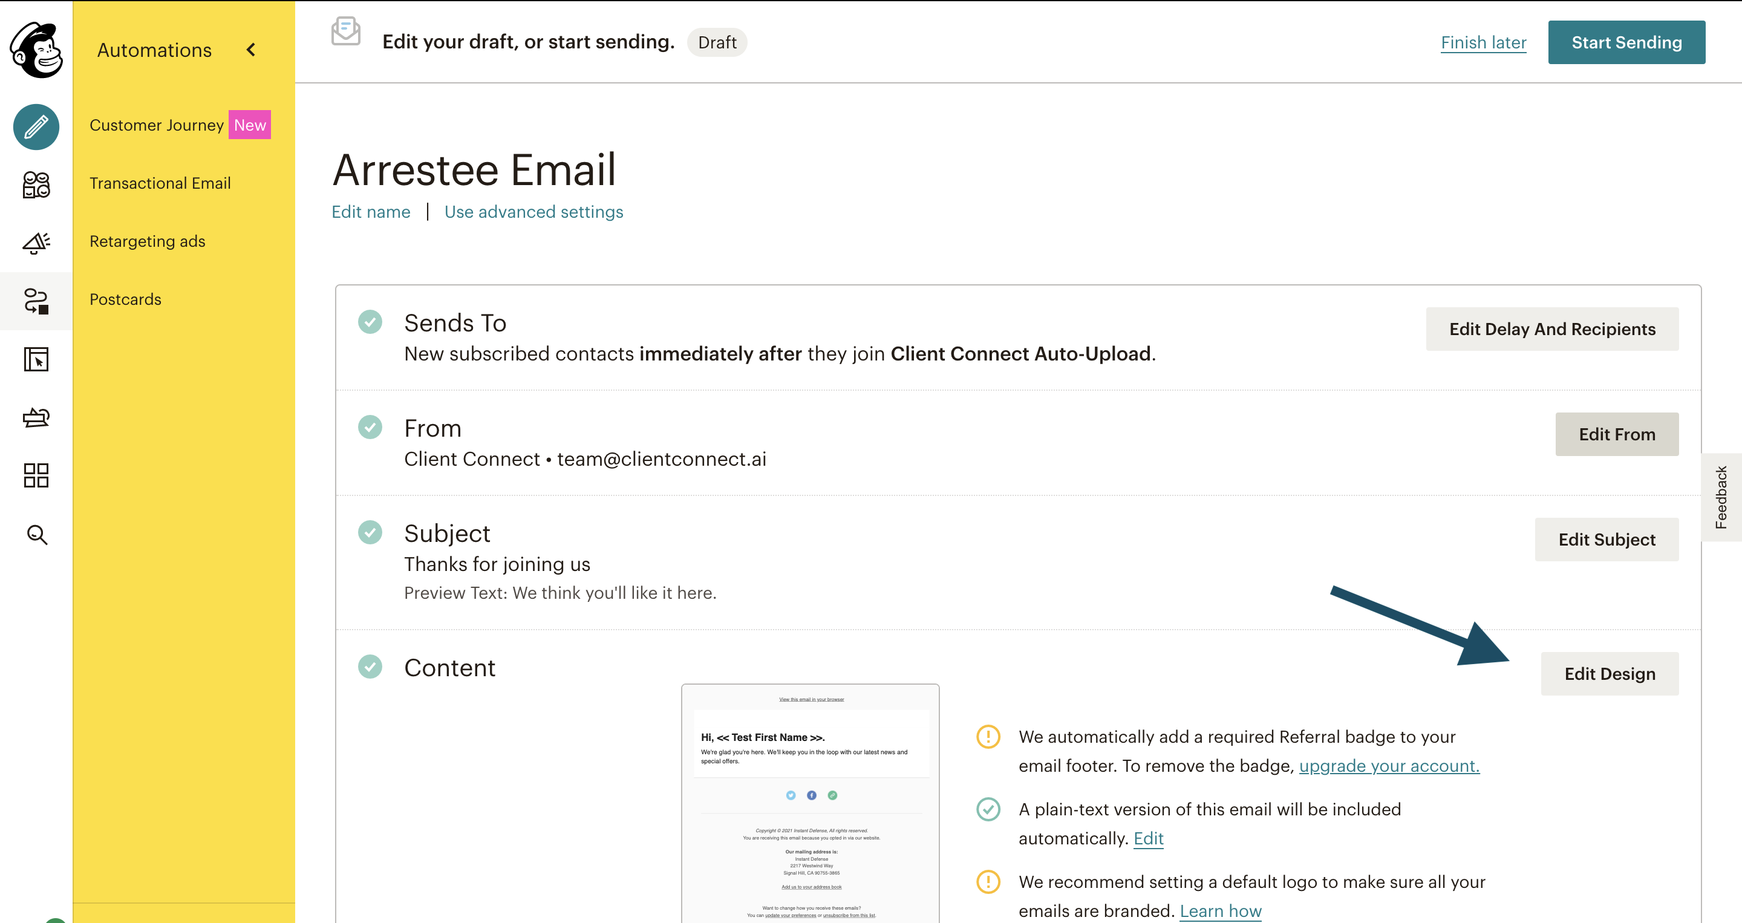Click the email content preview thumbnail
This screenshot has height=923, width=1742.
point(810,803)
